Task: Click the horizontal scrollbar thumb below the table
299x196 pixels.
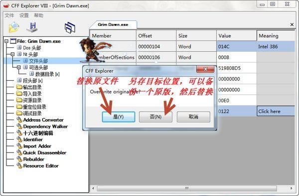Action: [x=187, y=189]
